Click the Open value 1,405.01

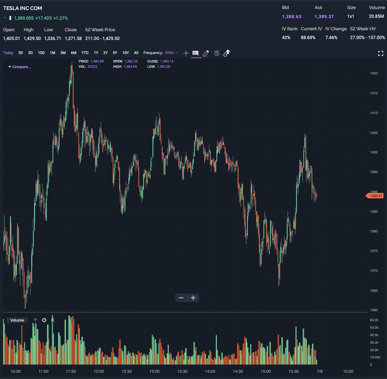[x=12, y=38]
